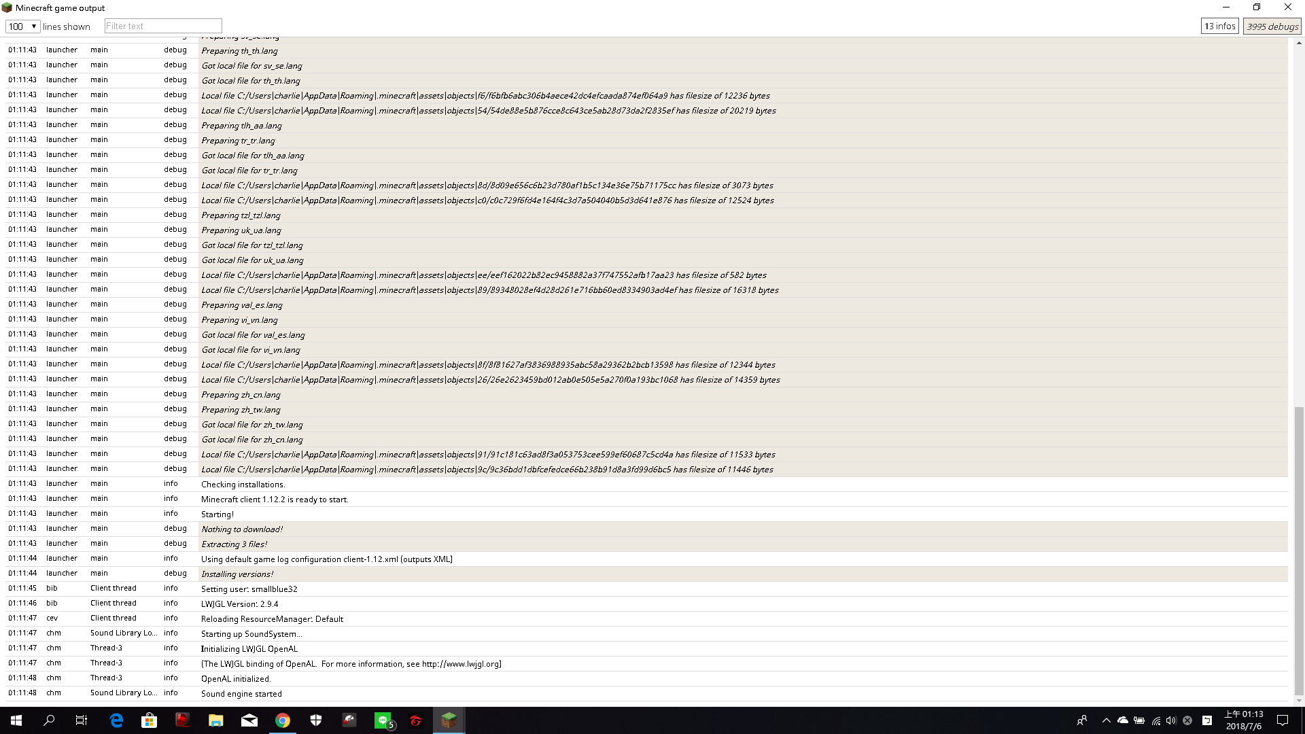
Task: Toggle the 3995 debugs filter
Action: point(1272,27)
